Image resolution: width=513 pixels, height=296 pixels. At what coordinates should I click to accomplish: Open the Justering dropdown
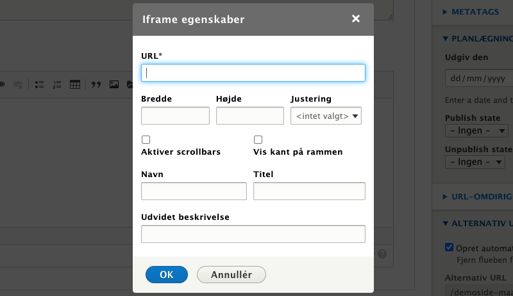(326, 116)
